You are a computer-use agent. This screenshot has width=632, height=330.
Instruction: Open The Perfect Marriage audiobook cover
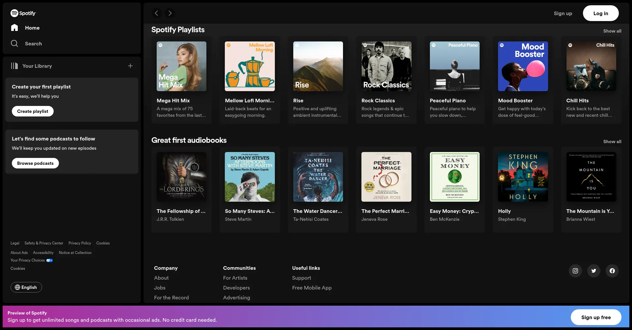386,177
